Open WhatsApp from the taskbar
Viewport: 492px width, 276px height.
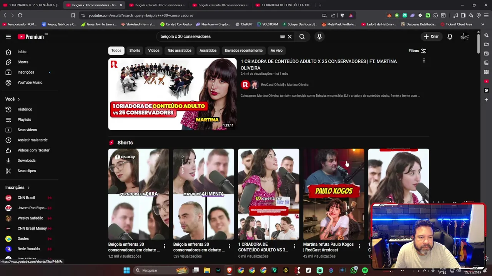tap(354, 270)
